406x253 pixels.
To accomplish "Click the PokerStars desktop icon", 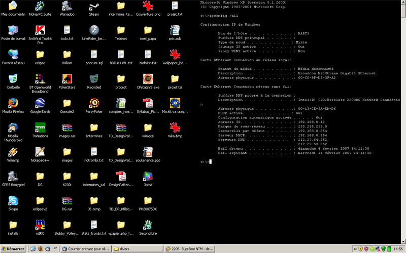I will (x=67, y=78).
